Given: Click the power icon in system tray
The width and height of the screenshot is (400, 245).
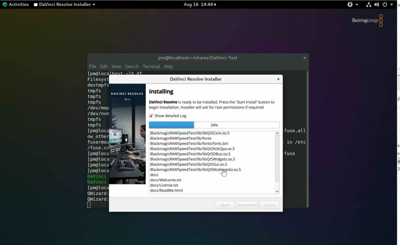Looking at the screenshot, I should (385, 4).
